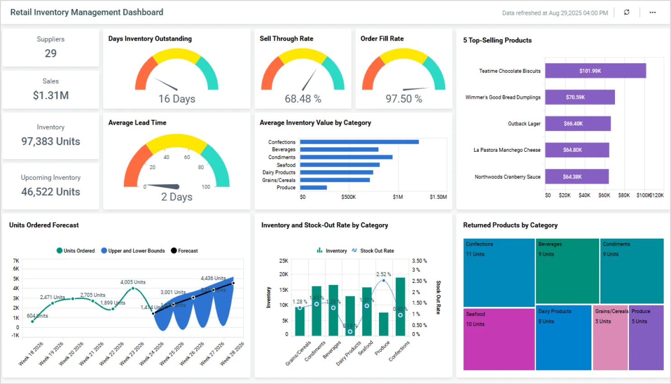Select the Sales $1.31M KPI card
This screenshot has height=384, width=671.
coord(50,89)
